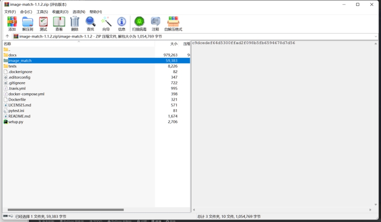The width and height of the screenshot is (381, 222).
Task: Open 查找 (Find) magnifier tool
Action: click(90, 23)
